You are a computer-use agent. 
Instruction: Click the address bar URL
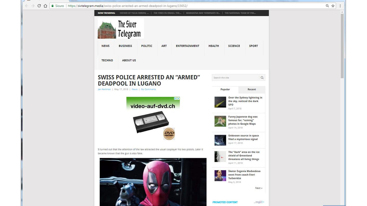[x=127, y=6]
